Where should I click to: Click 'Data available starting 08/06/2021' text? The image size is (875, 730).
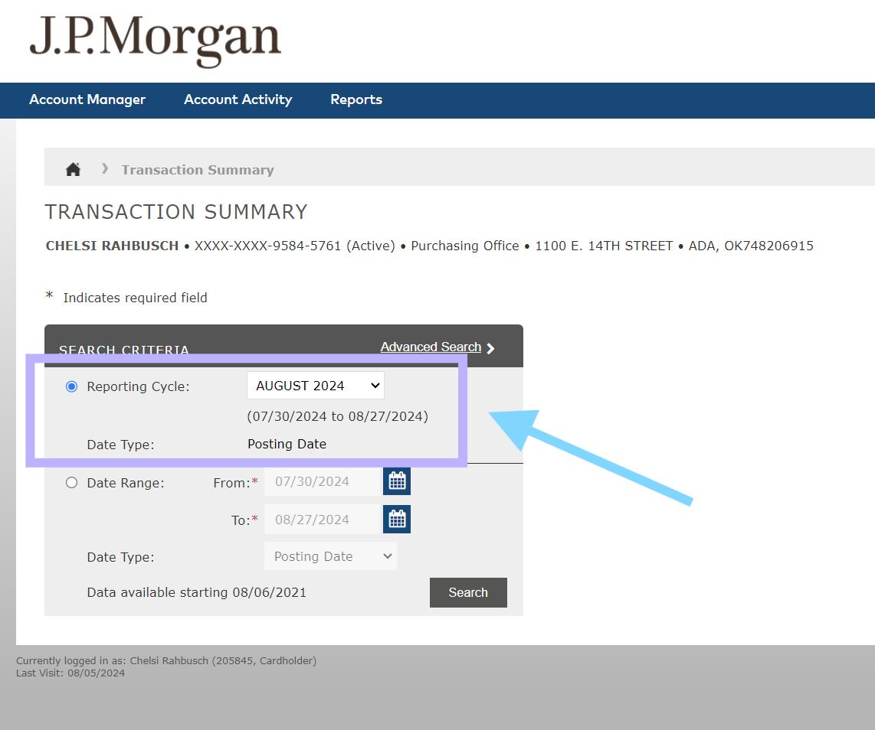pos(196,592)
